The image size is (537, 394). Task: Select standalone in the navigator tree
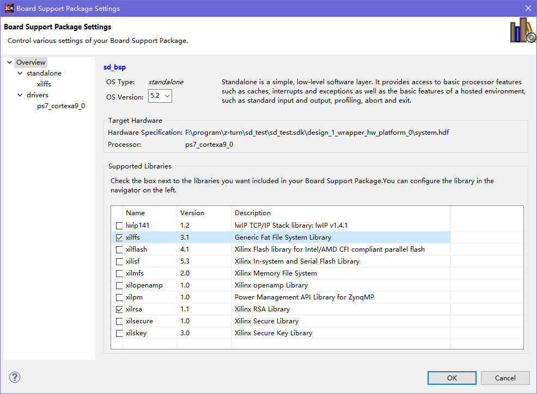click(x=44, y=73)
